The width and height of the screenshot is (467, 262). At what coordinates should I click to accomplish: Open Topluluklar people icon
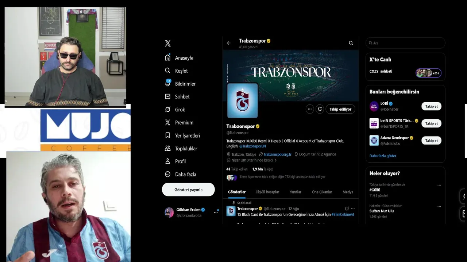(x=168, y=148)
